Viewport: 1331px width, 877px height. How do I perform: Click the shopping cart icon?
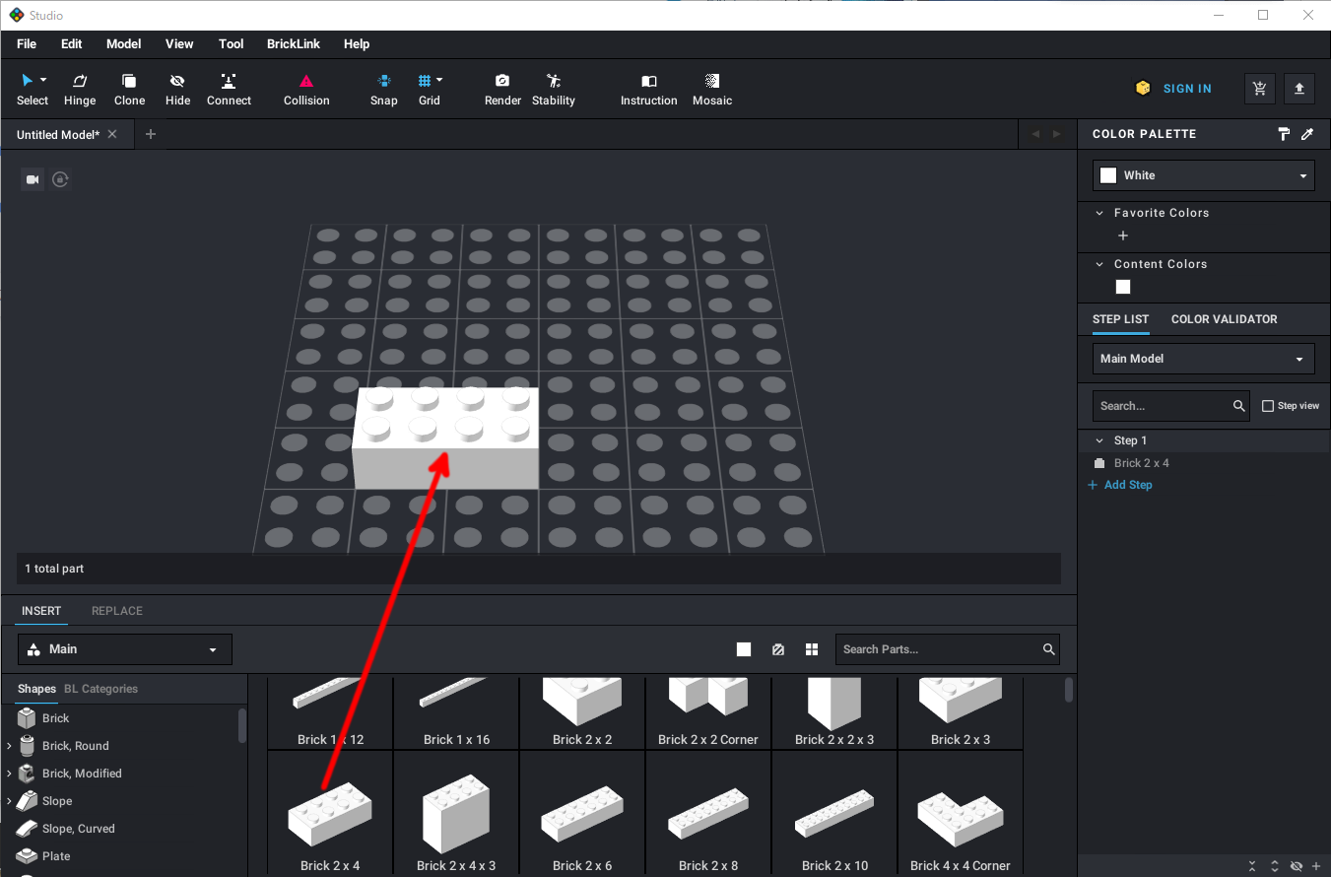(1259, 89)
